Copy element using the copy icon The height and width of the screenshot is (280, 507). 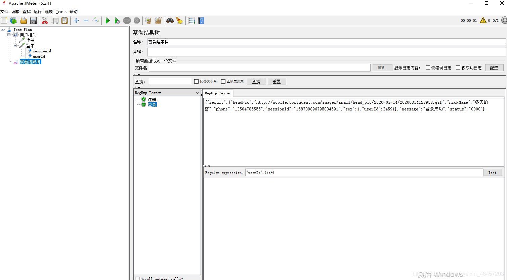click(x=55, y=21)
